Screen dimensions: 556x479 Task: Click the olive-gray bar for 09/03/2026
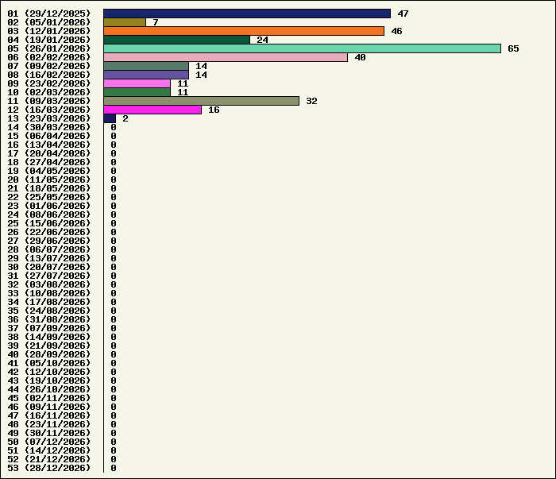pos(201,101)
